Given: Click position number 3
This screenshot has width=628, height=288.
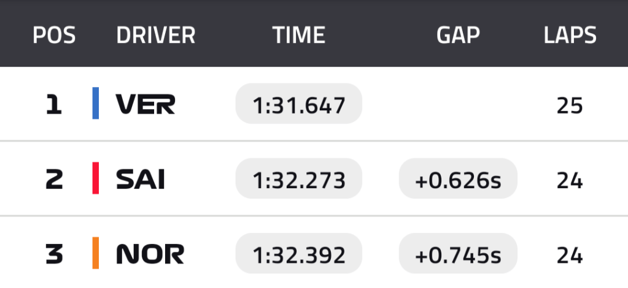Looking at the screenshot, I should point(54,254).
